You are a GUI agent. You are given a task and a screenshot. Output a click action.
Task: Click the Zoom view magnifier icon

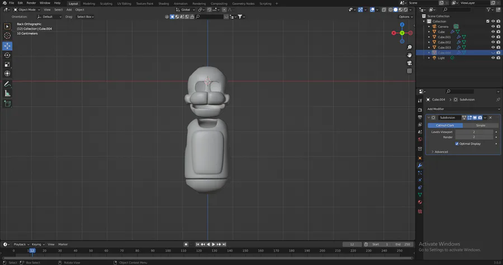pos(409,47)
